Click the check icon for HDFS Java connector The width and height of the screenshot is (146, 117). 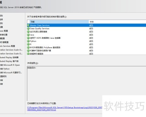point(28,38)
